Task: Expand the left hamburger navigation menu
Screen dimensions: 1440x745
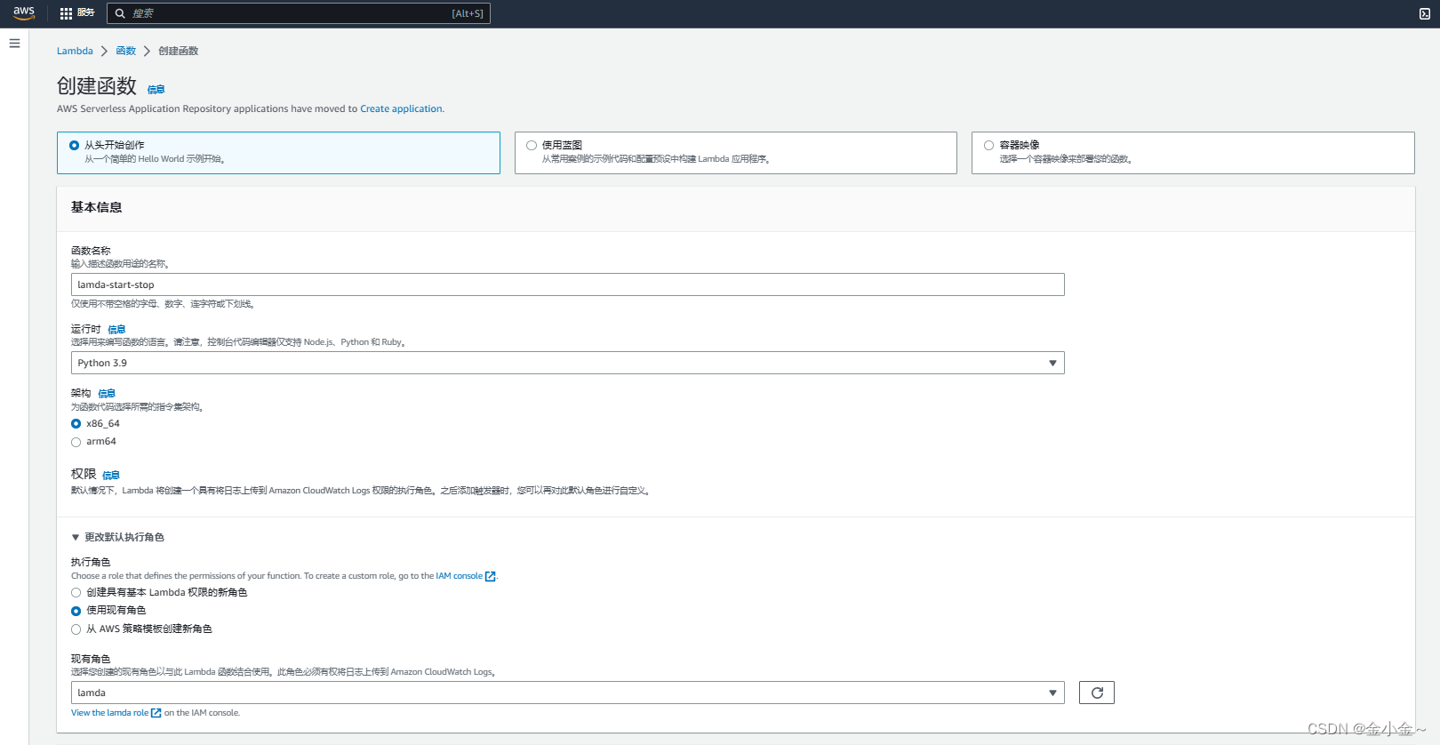Action: tap(14, 43)
